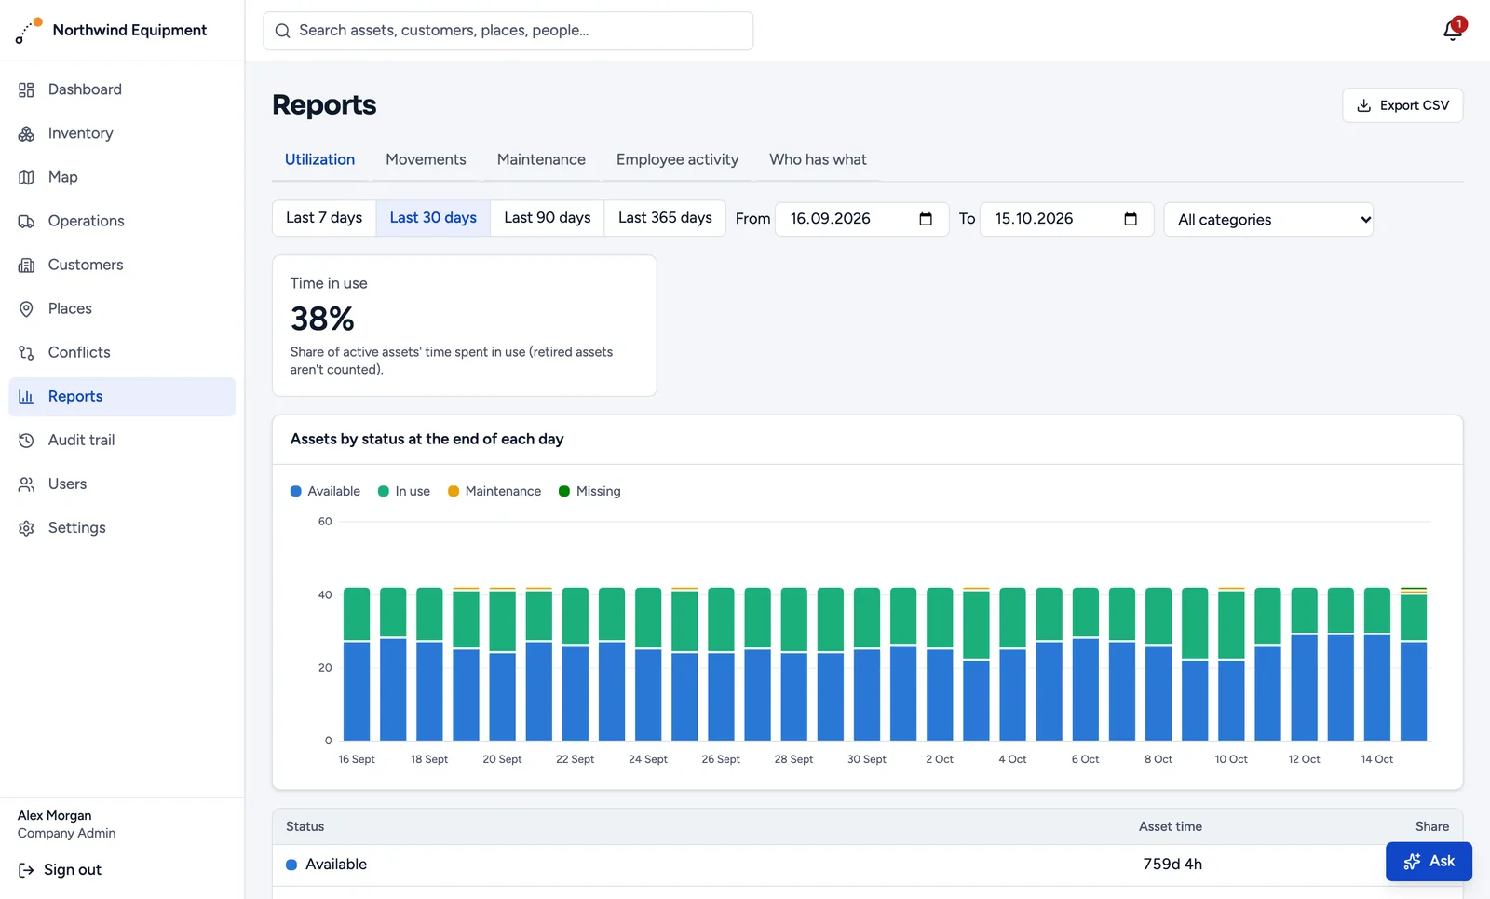Click the From date field 16.09.2026

[x=861, y=219]
